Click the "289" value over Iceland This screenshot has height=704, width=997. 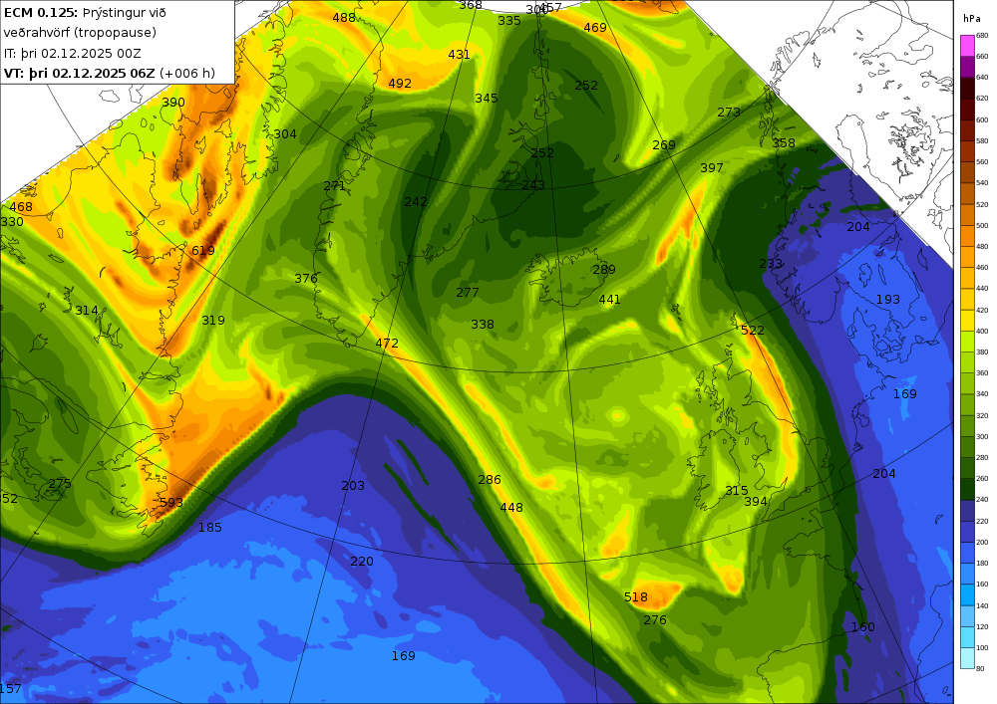[604, 270]
